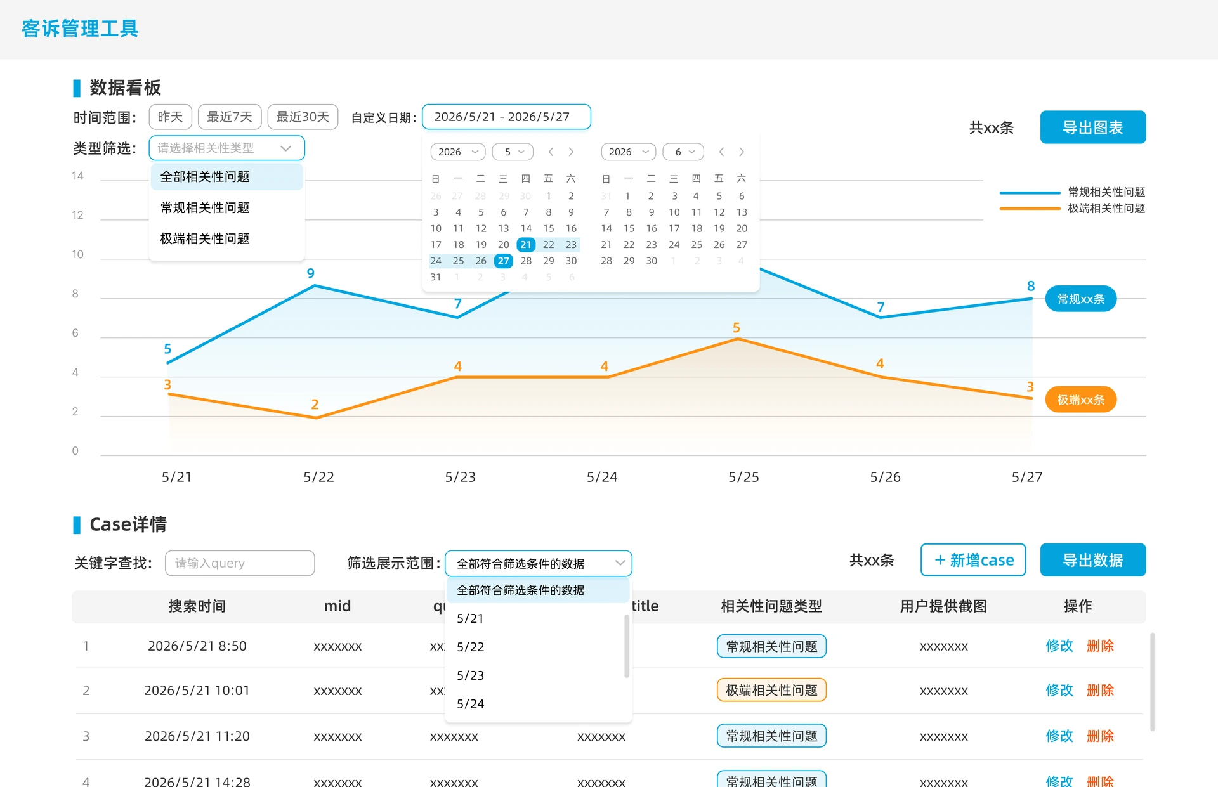
Task: Click the blue data point 9 on 5/22
Action: [315, 286]
